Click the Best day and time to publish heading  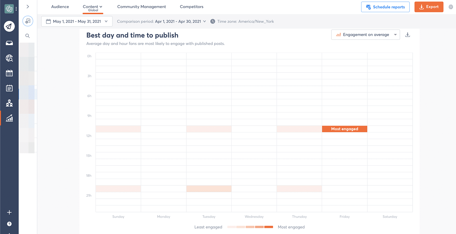click(x=132, y=35)
